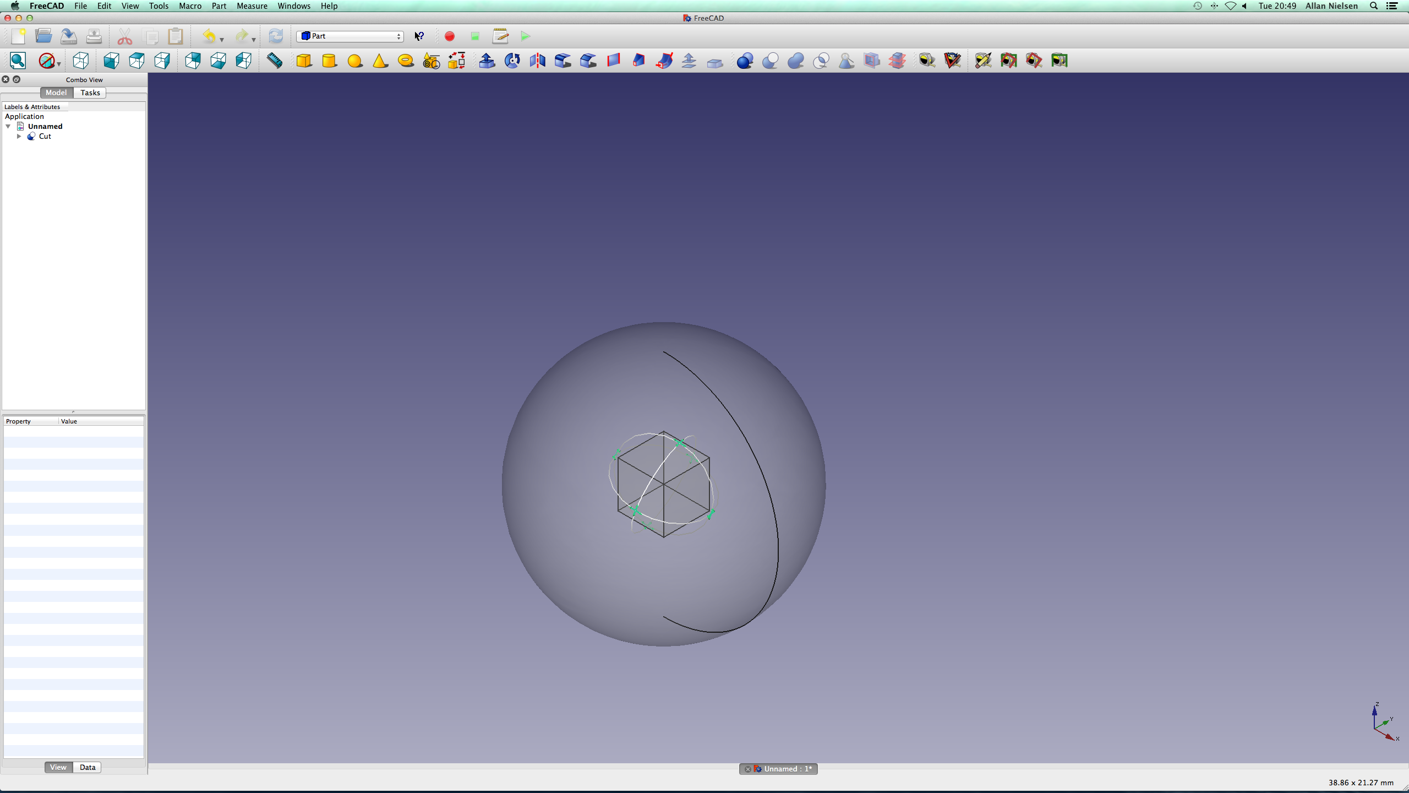Create a cone solid
The image size is (1409, 793).
click(x=380, y=61)
